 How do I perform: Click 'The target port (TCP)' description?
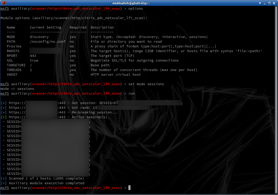click(113, 56)
